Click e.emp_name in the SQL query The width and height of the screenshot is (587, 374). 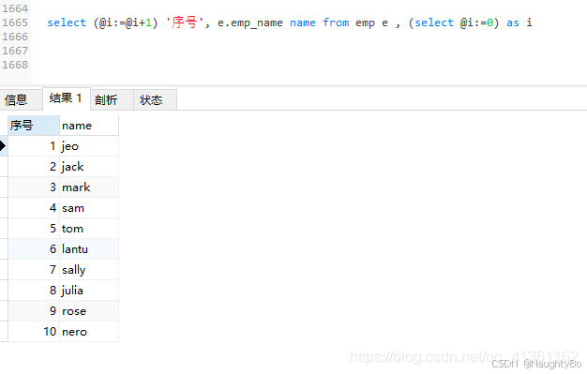(250, 23)
